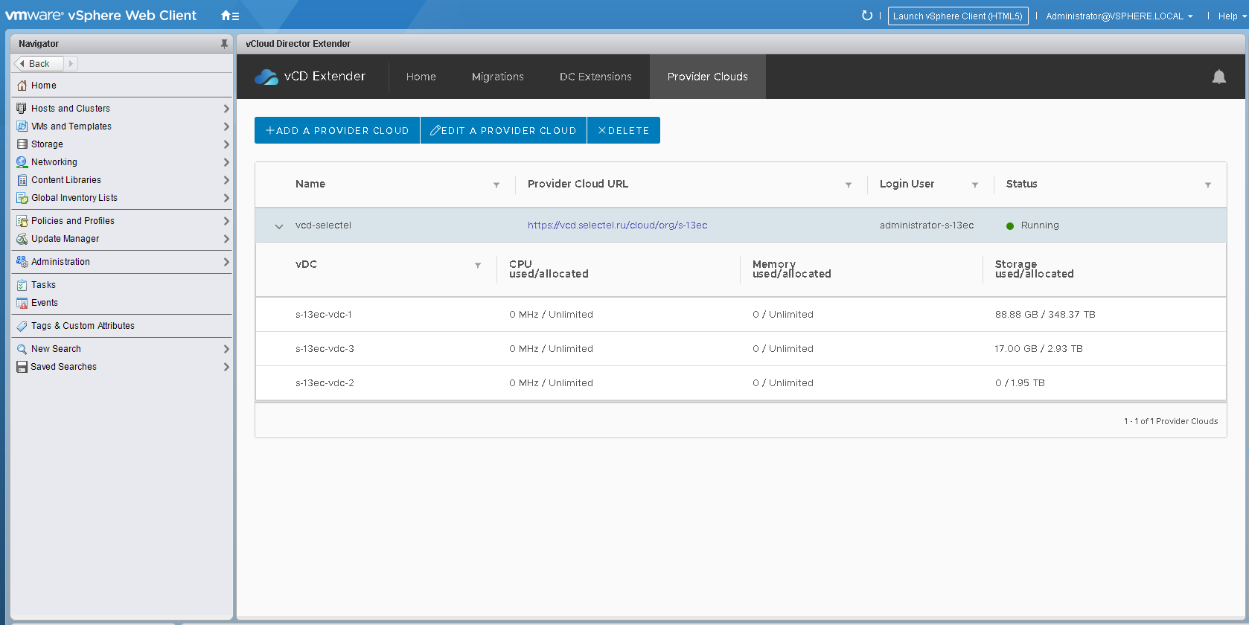Click the Hosts and Clusters icon

[x=22, y=109]
